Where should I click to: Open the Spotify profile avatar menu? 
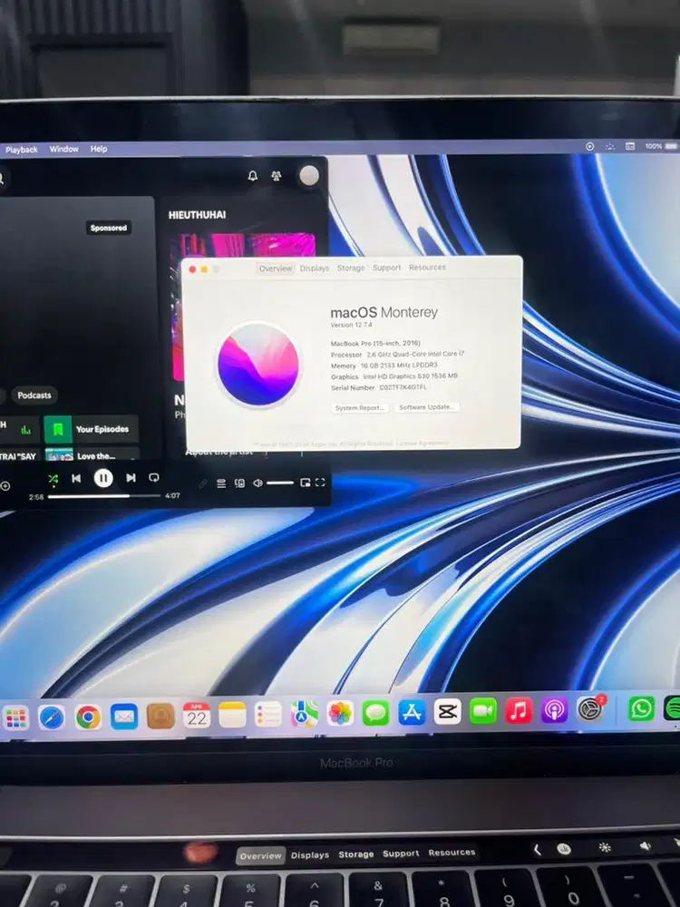[309, 175]
